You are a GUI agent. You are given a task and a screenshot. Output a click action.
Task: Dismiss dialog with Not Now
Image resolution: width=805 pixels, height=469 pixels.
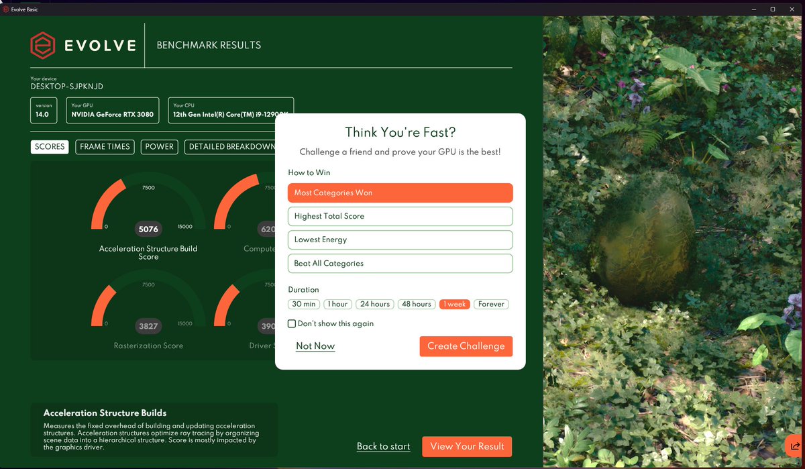tap(315, 346)
